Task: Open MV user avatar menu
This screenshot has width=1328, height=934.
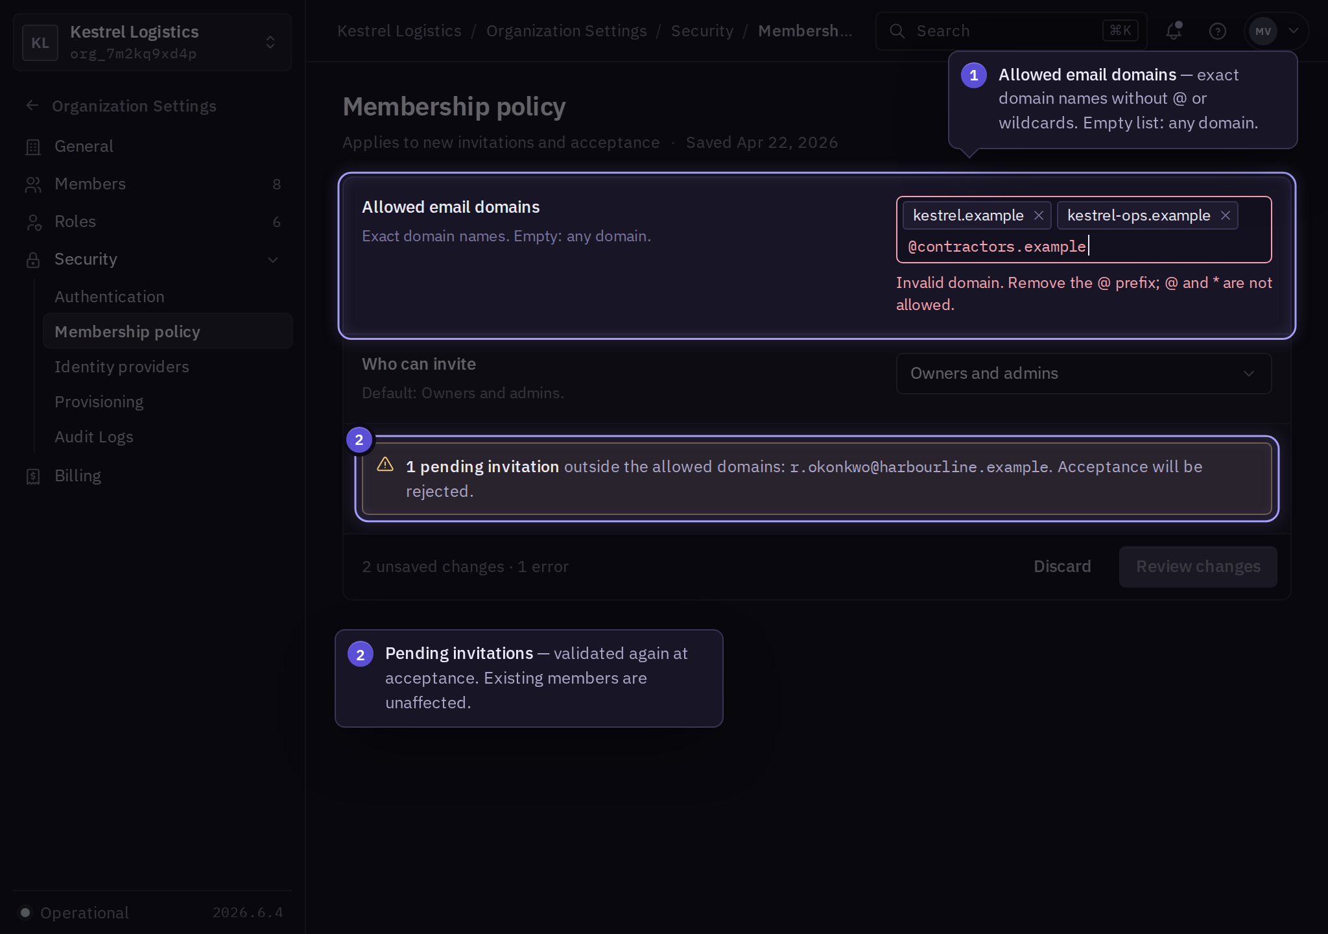Action: [x=1263, y=31]
